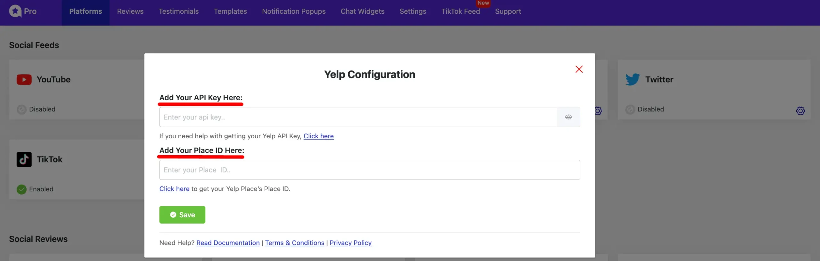Open the Templates tab
The image size is (820, 261).
click(230, 12)
